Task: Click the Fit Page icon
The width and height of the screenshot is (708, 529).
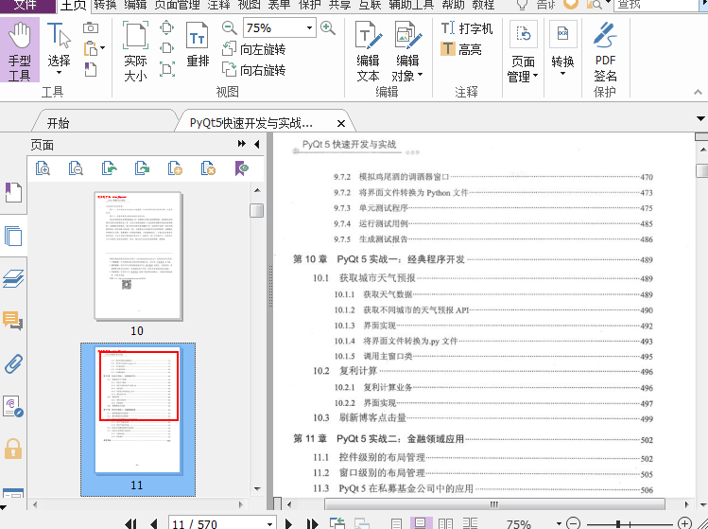Action: (x=167, y=27)
